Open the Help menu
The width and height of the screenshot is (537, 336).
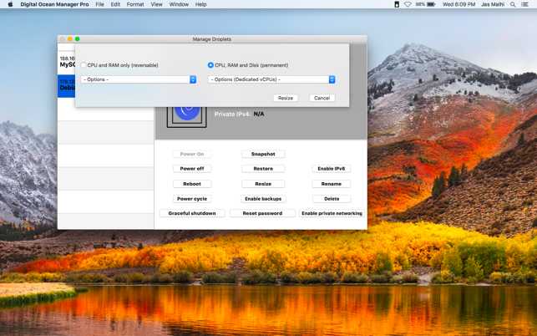(200, 4)
